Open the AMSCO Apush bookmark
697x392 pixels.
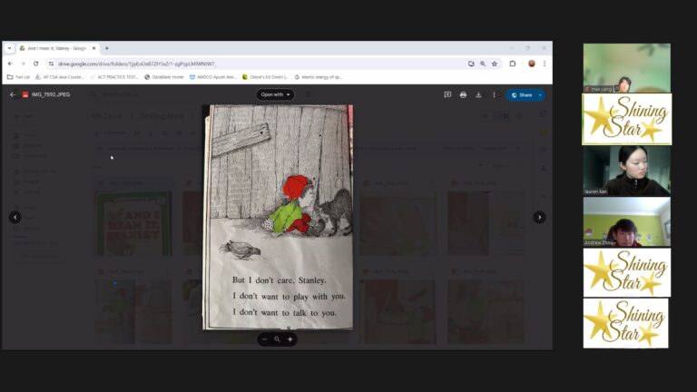[213, 77]
